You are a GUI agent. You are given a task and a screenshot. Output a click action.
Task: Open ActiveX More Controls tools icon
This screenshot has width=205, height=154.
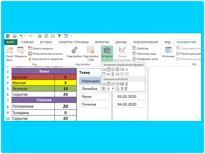click(126, 89)
